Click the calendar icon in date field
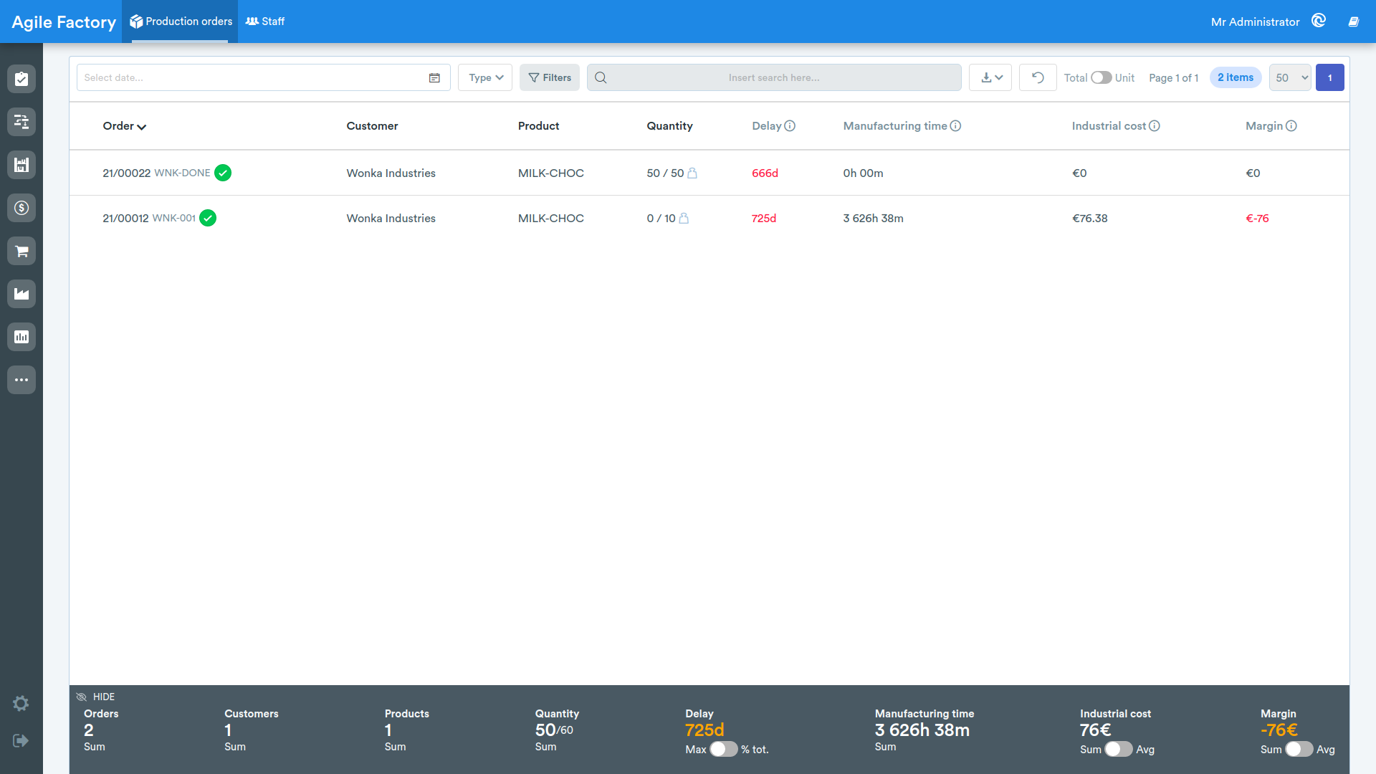This screenshot has width=1376, height=774. [x=434, y=77]
